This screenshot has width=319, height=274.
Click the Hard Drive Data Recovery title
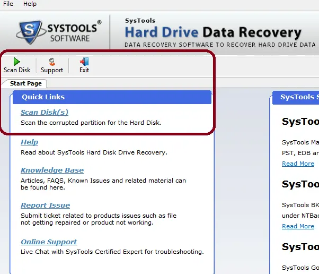[x=213, y=32]
